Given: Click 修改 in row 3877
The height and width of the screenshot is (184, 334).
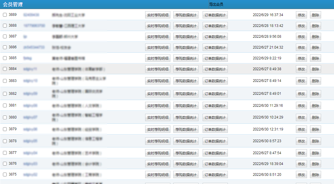Looking at the screenshot, I should pyautogui.click(x=301, y=153).
